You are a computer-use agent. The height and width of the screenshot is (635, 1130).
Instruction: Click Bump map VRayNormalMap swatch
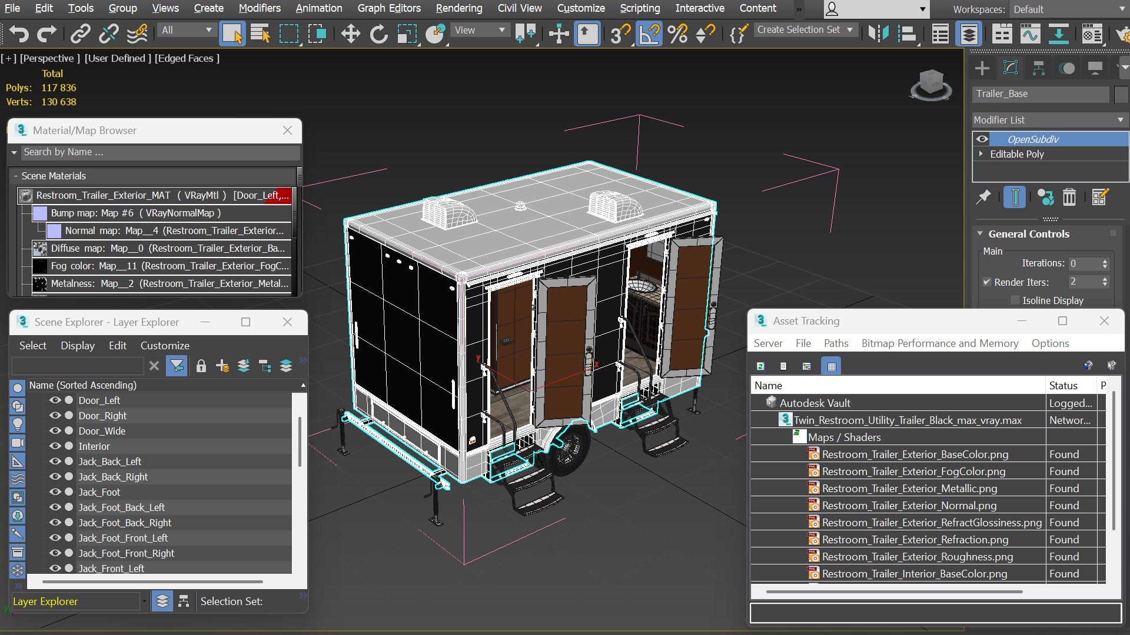tap(40, 213)
